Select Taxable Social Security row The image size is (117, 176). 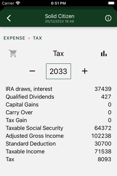click(x=58, y=128)
